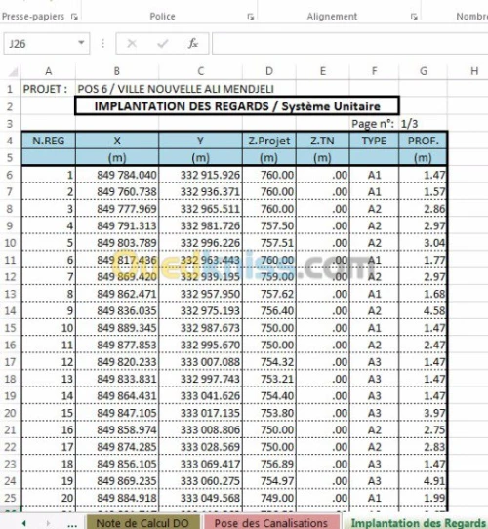
Task: Select column F header
Action: click(x=374, y=71)
